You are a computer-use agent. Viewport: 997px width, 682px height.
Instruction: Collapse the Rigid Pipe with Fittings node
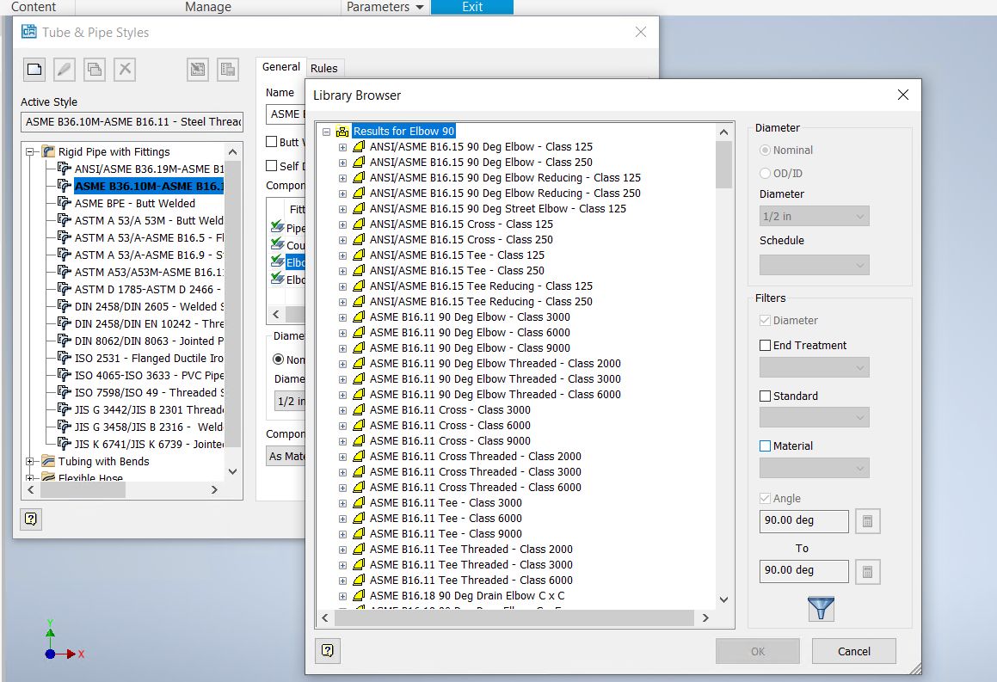click(x=30, y=152)
